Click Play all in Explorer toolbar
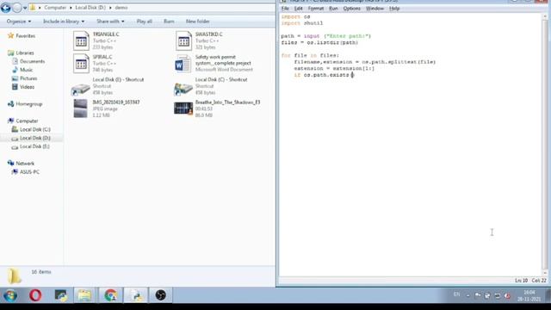The width and height of the screenshot is (551, 310). point(145,22)
